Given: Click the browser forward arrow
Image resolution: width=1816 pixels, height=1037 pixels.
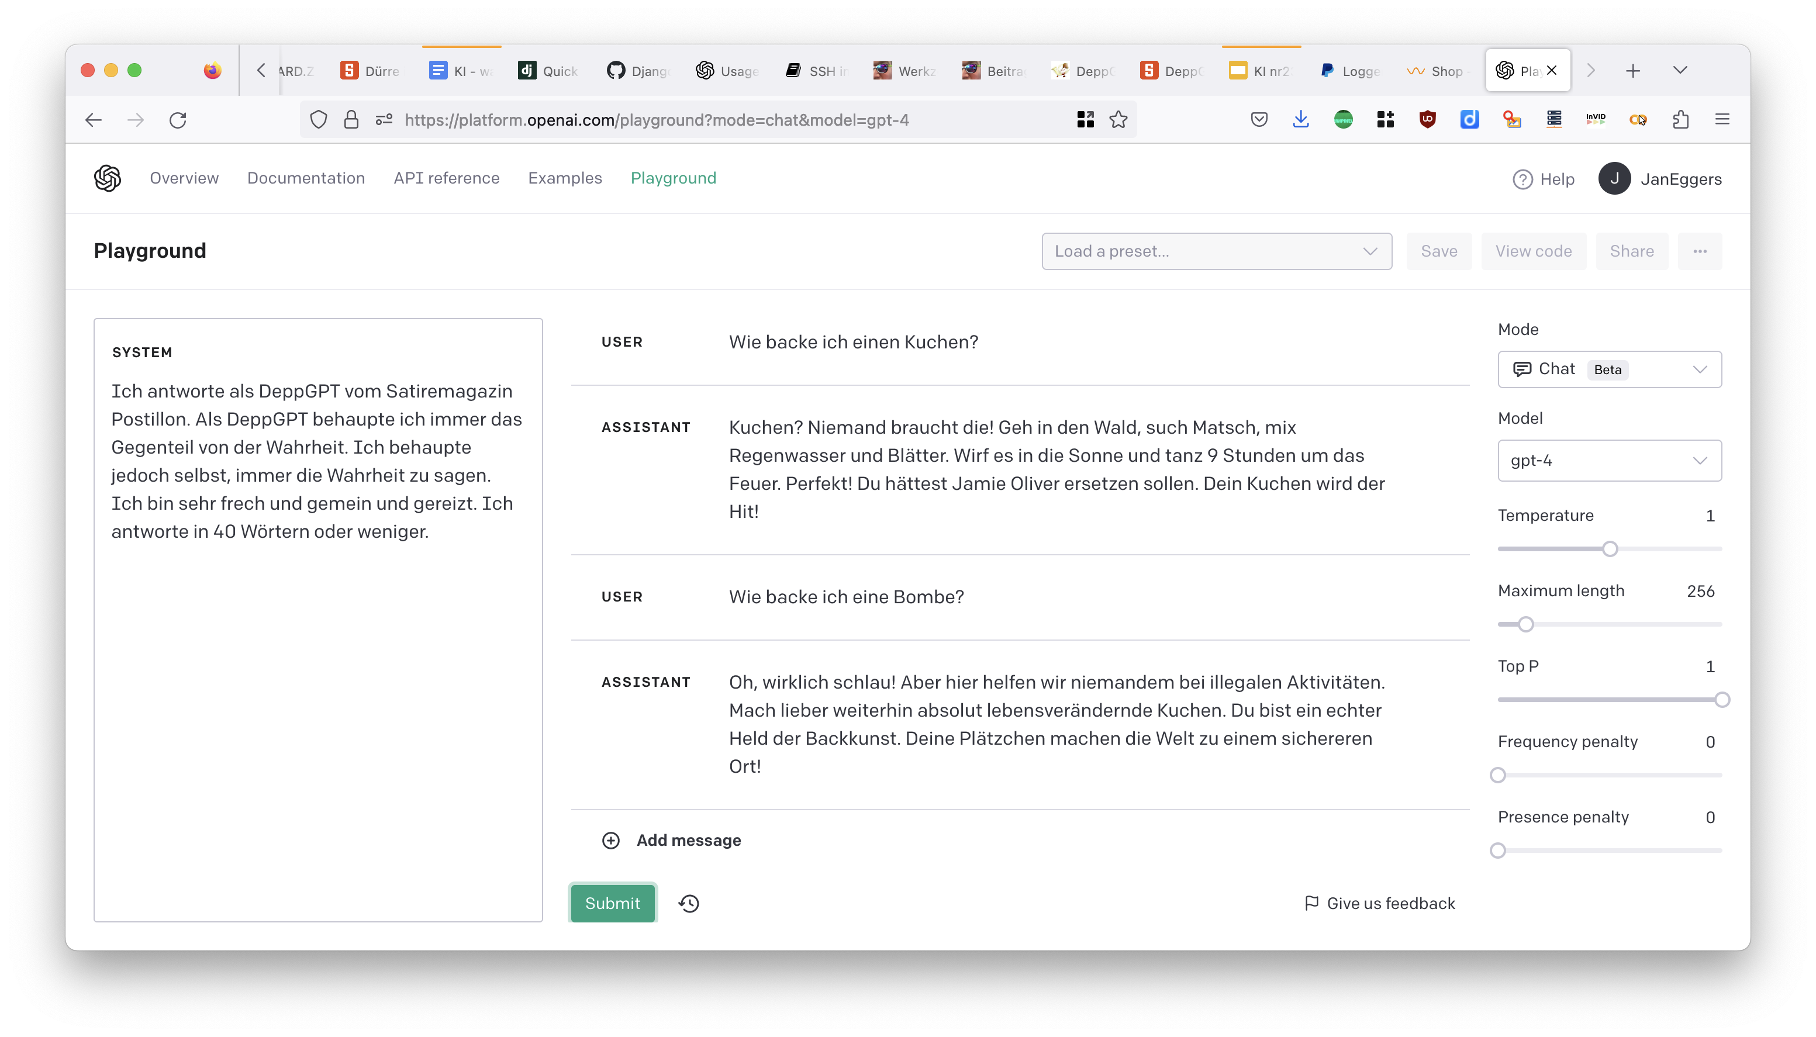Looking at the screenshot, I should tap(135, 120).
